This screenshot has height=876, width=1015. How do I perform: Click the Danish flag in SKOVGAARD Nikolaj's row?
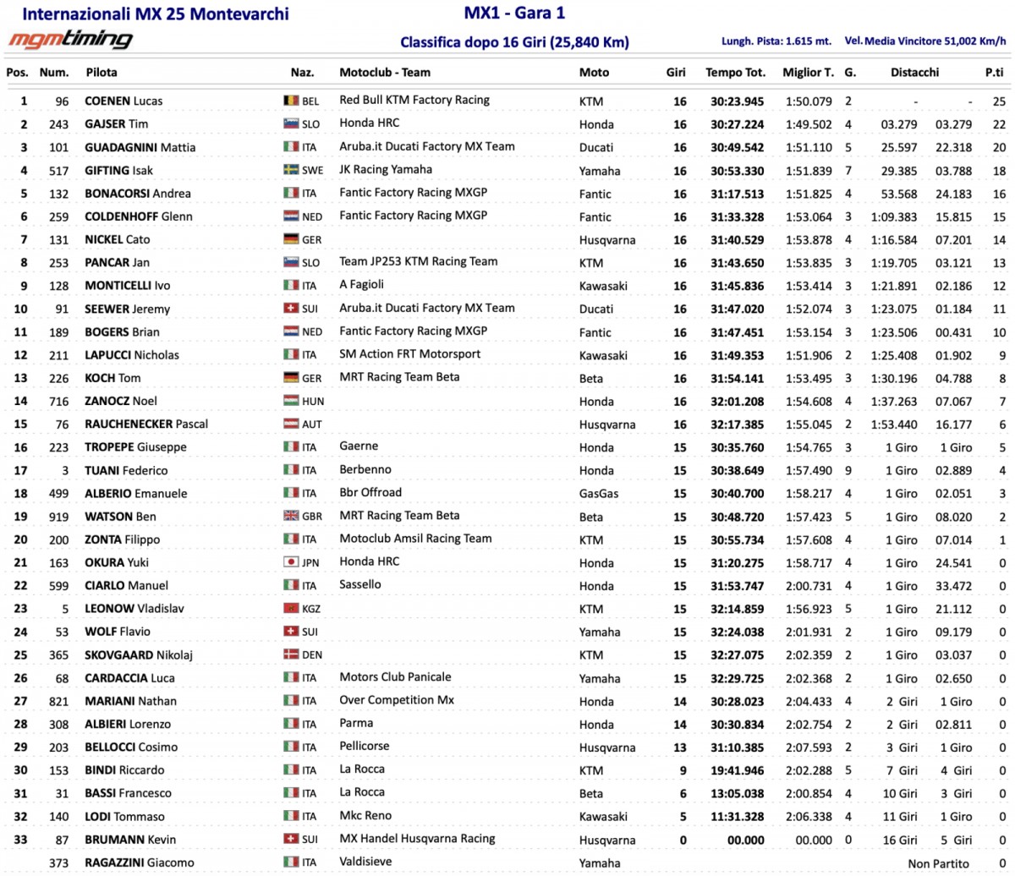click(291, 655)
